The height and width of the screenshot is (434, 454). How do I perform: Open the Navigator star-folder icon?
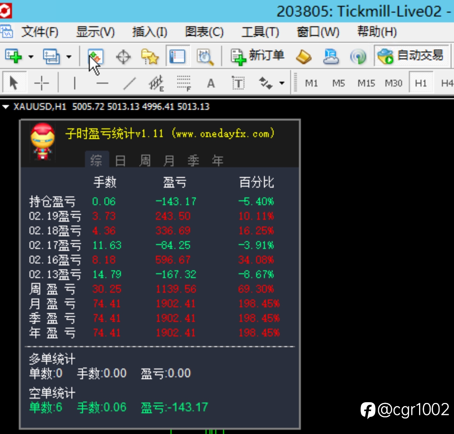coord(150,57)
